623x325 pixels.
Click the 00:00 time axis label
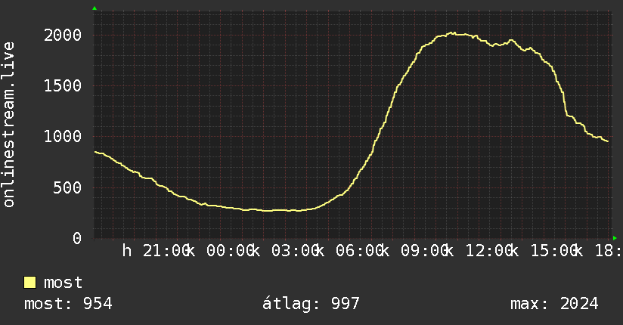[x=231, y=251]
